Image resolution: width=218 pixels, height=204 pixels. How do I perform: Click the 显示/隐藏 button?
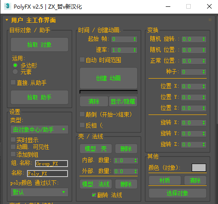(123, 101)
